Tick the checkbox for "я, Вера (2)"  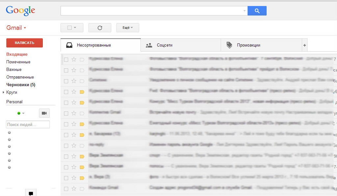click(66, 178)
